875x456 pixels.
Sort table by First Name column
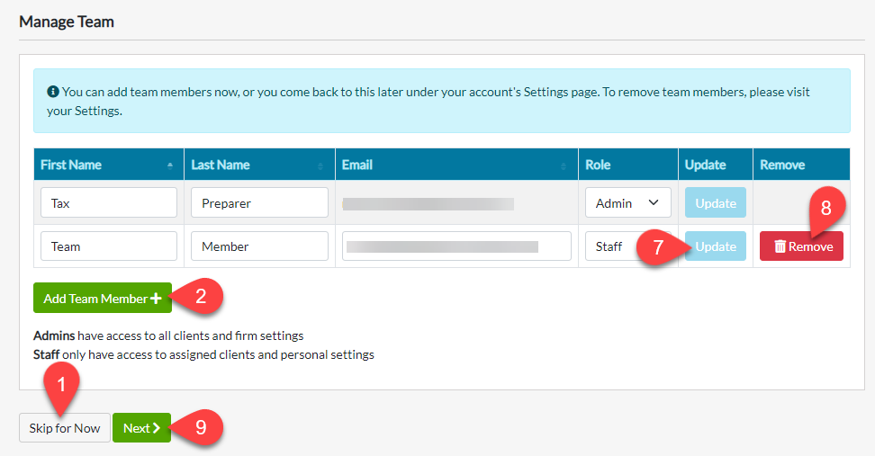[109, 165]
